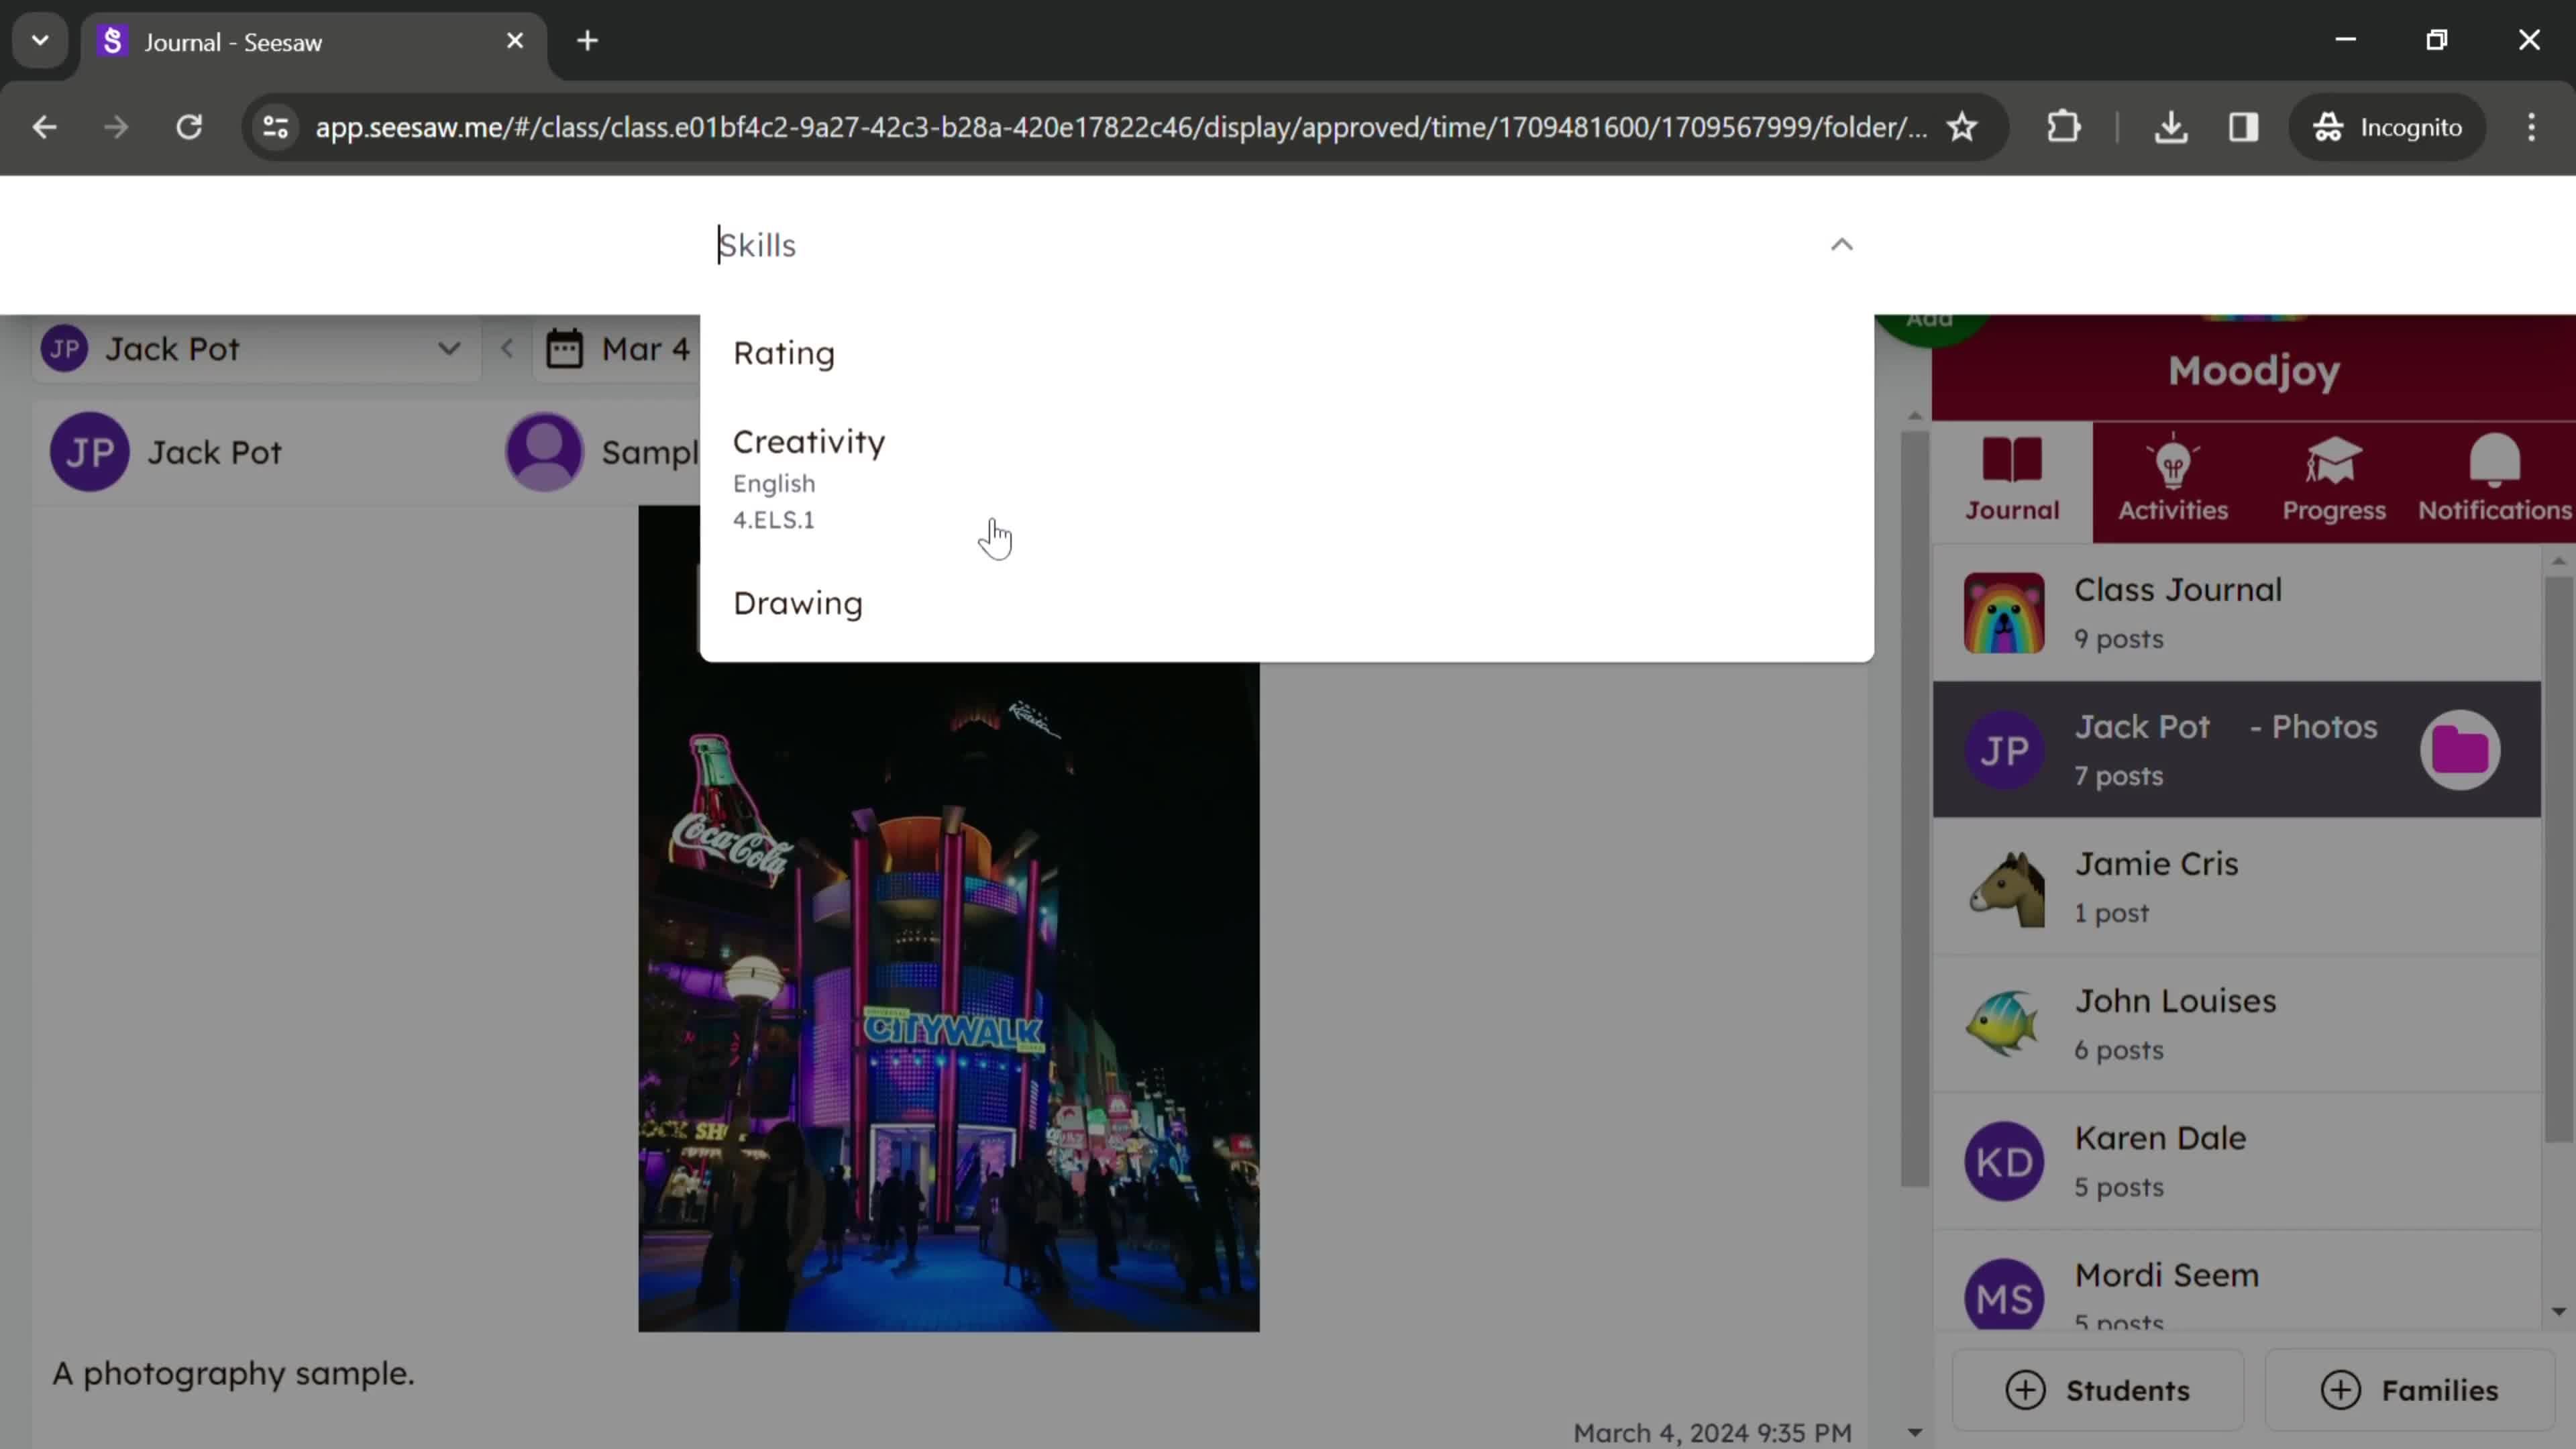Viewport: 2576px width, 1449px height.
Task: Click the March 4, 2024 timestamp
Action: [x=1712, y=1433]
